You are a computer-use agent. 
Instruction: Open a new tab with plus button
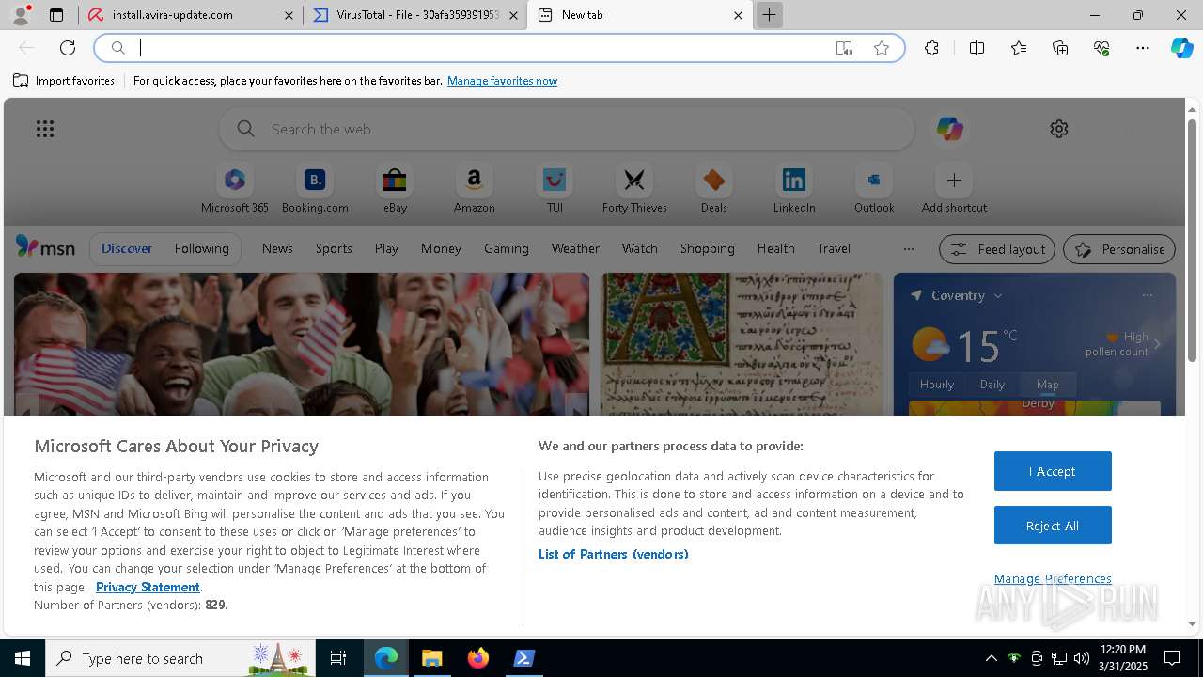pos(769,15)
